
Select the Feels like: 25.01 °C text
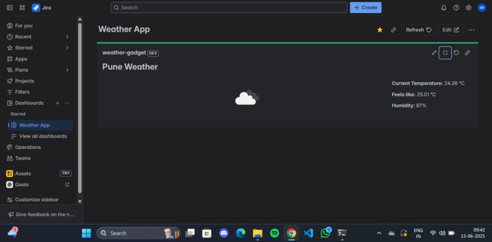413,94
